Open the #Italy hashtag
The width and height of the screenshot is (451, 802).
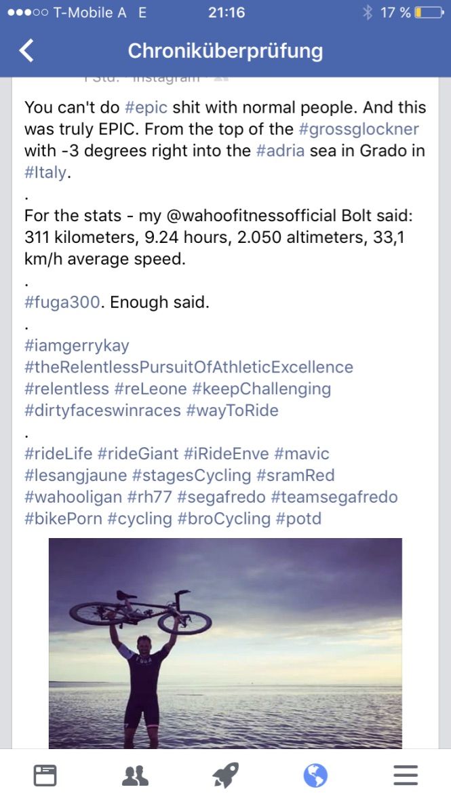(46, 172)
